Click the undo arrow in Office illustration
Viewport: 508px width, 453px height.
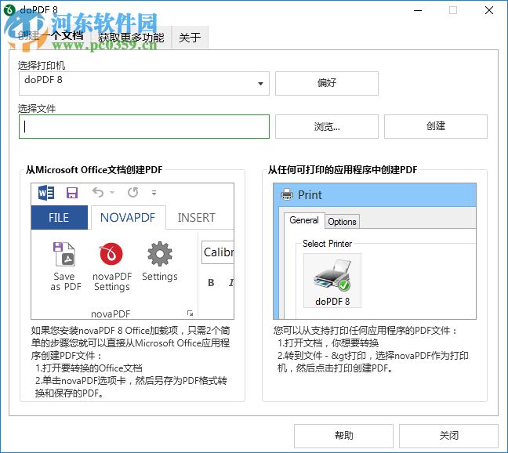(x=98, y=192)
